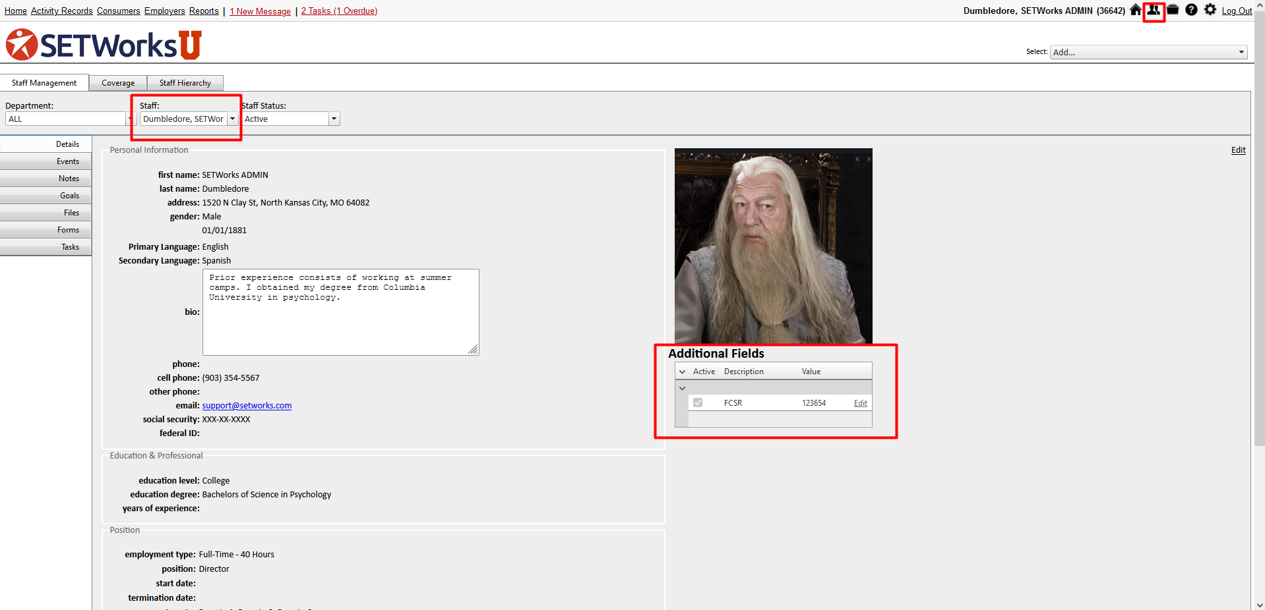The image size is (1265, 610).
Task: Click the Description column header
Action: tap(743, 372)
